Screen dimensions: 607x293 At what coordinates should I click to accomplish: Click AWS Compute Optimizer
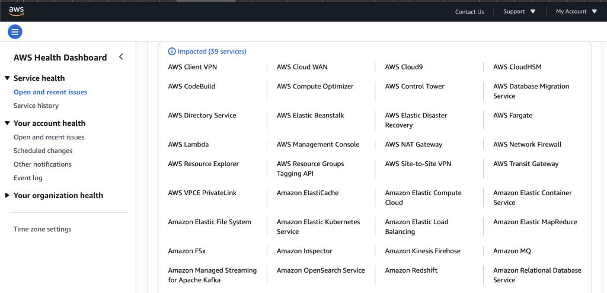[315, 87]
